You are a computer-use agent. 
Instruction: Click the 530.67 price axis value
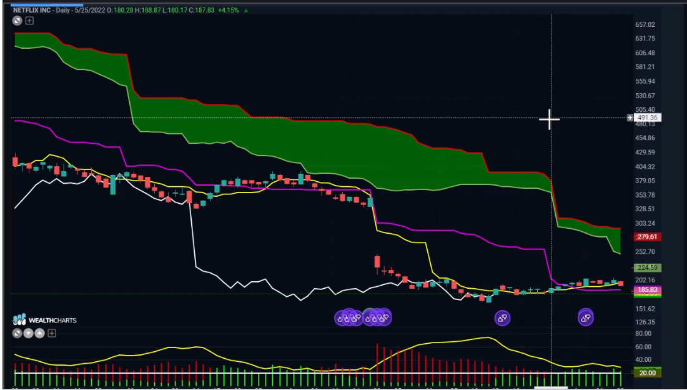click(x=645, y=96)
